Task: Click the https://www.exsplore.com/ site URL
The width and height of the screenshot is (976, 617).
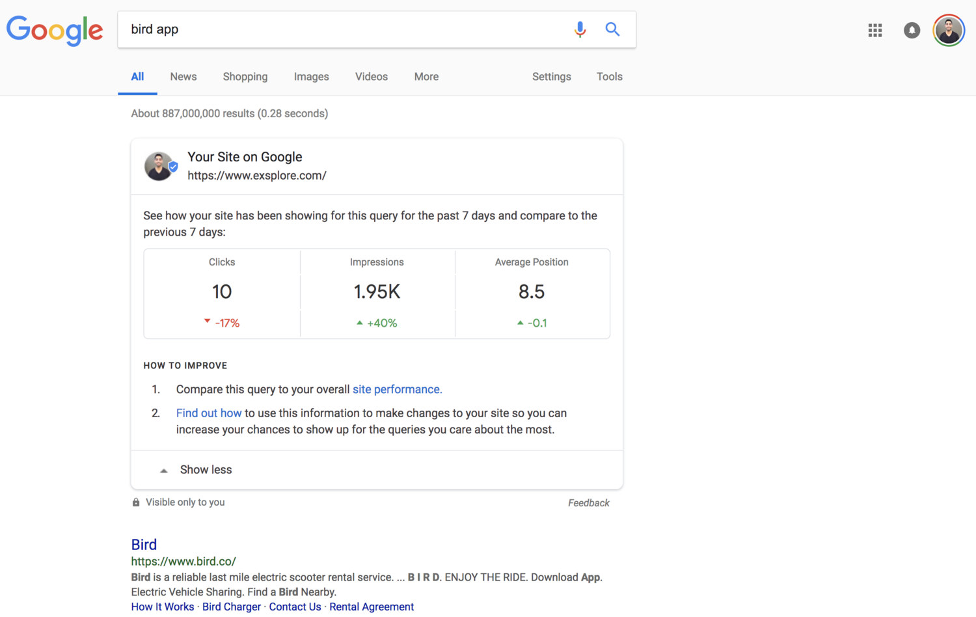Action: coord(257,176)
